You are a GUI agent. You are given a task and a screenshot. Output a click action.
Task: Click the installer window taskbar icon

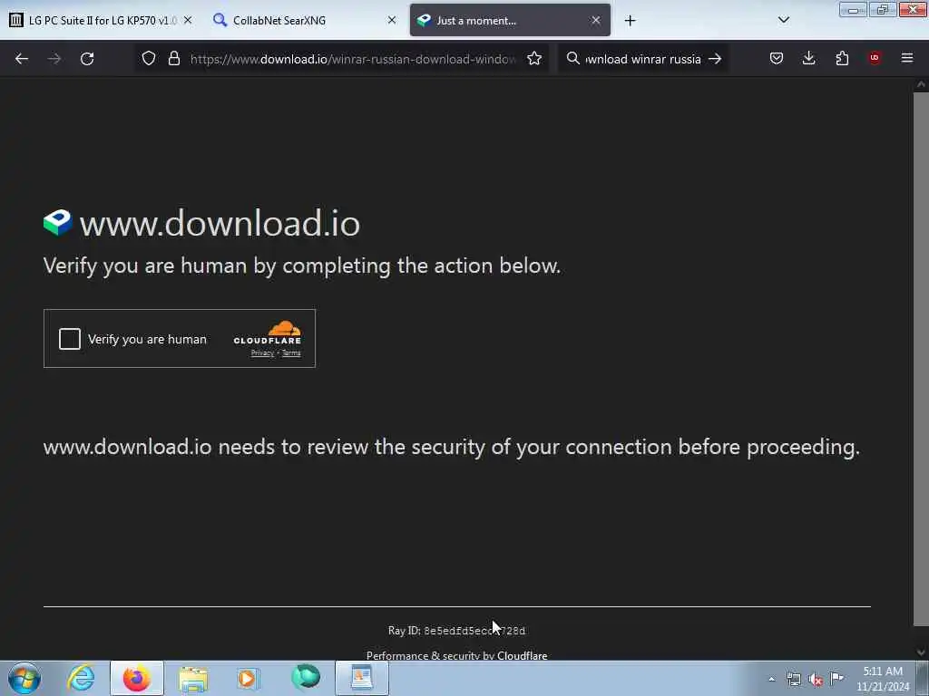click(x=362, y=678)
